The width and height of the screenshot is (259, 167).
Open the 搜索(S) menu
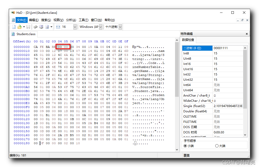coord(46,20)
